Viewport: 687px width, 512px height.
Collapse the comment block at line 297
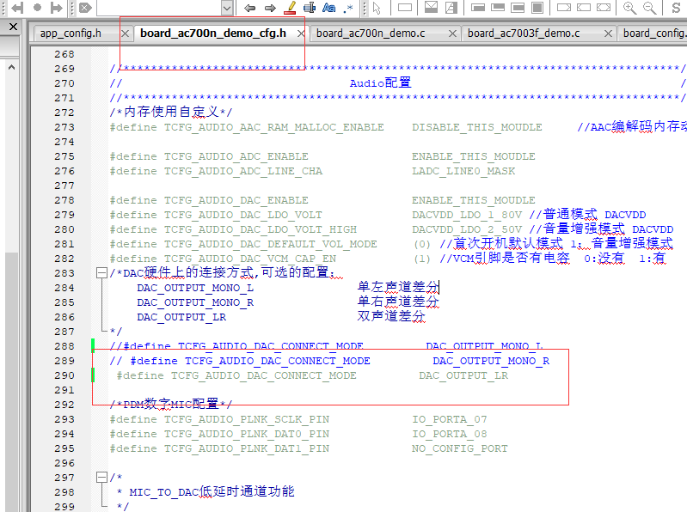coord(101,478)
